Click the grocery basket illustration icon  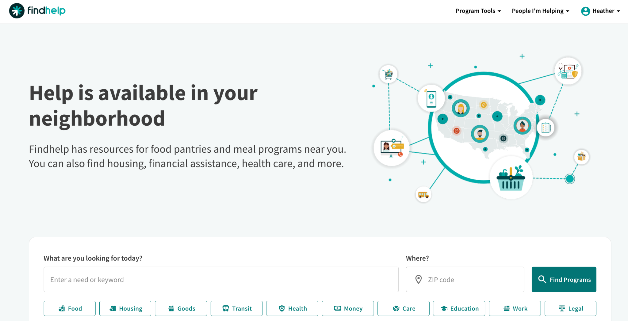click(x=511, y=178)
